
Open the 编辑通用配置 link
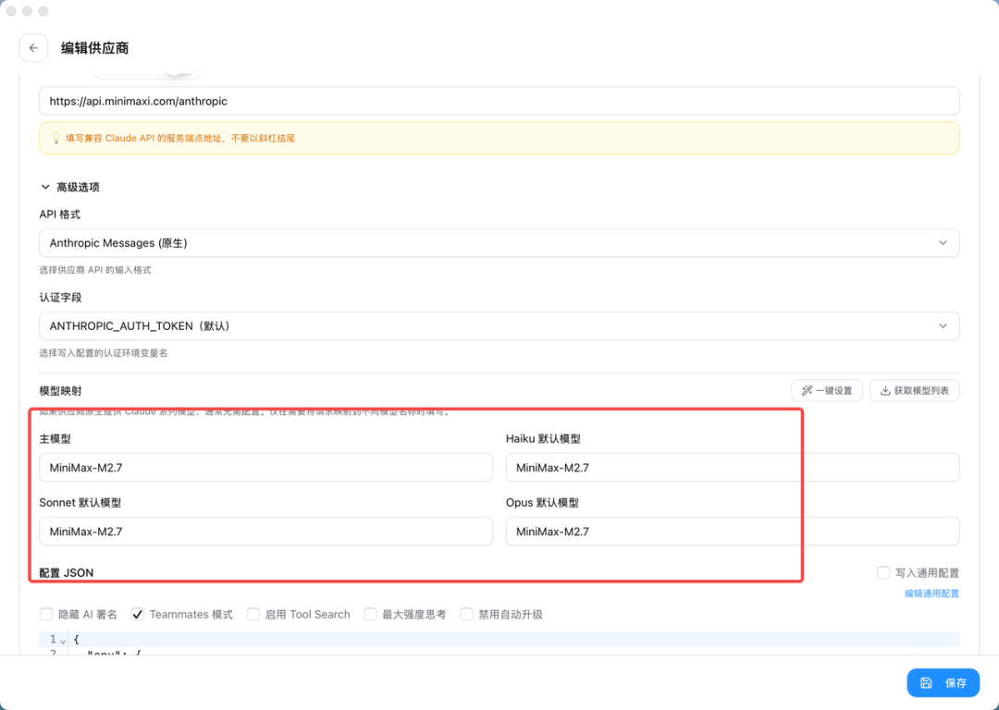(x=931, y=594)
